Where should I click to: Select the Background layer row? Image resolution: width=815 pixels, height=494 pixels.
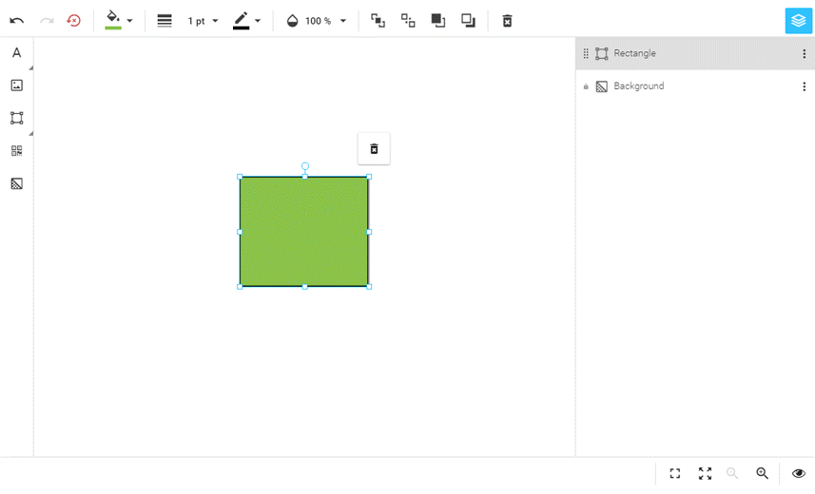tap(695, 86)
